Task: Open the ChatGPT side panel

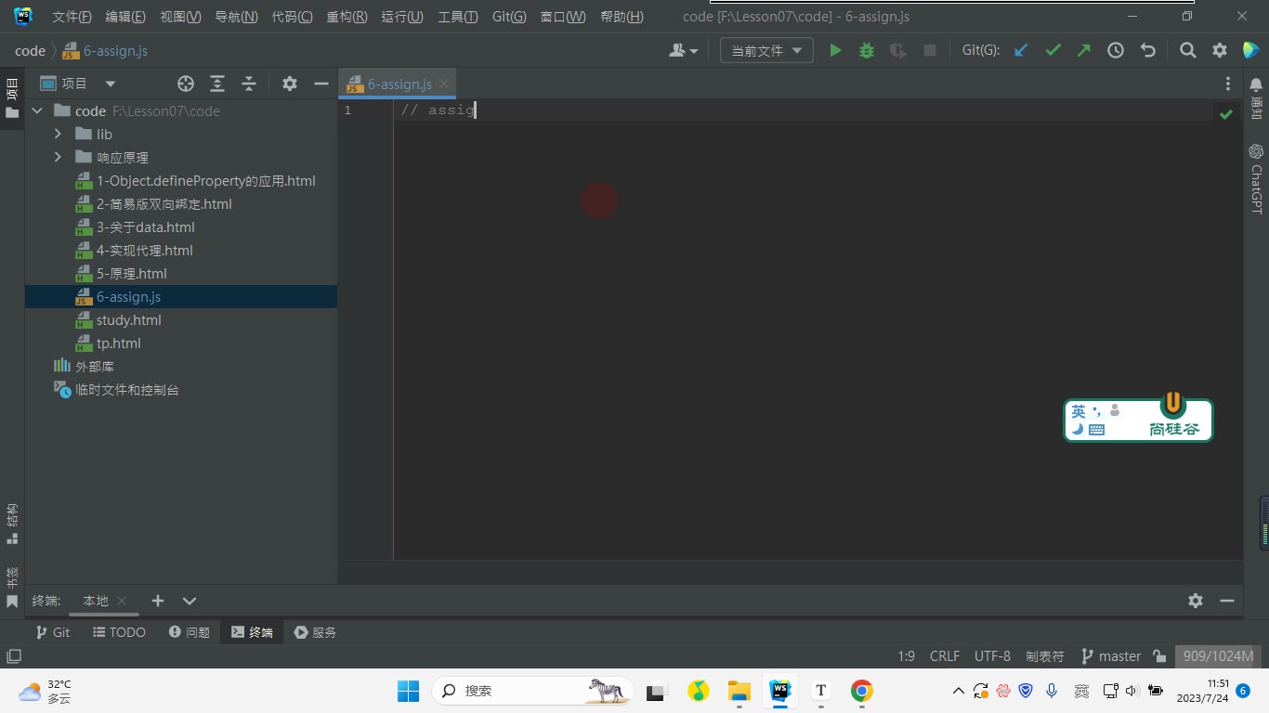Action: coord(1256,178)
